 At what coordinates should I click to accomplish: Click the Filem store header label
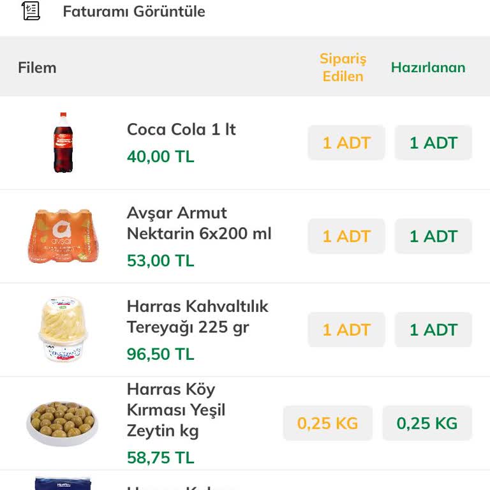[x=37, y=68]
